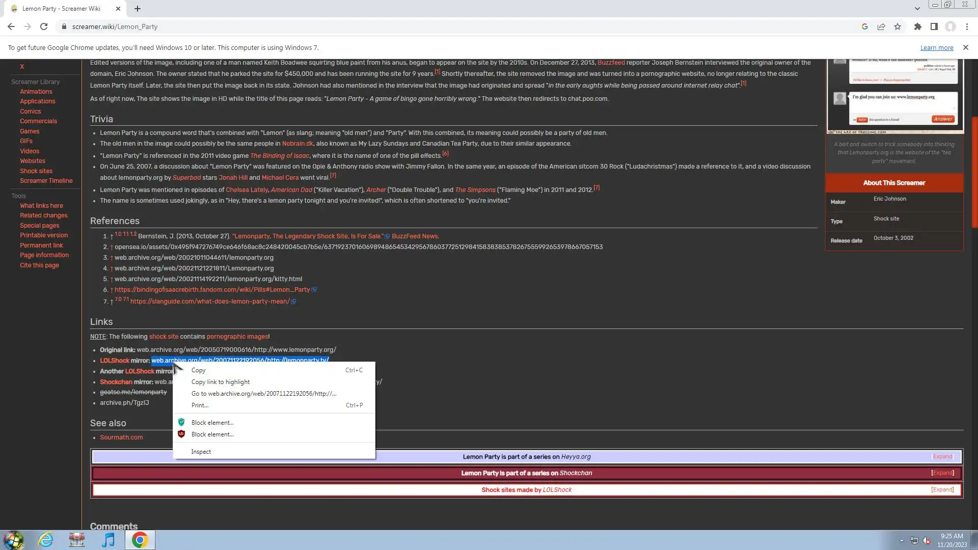This screenshot has height=550, width=978.
Task: Open the side panel icon
Action: [x=934, y=26]
